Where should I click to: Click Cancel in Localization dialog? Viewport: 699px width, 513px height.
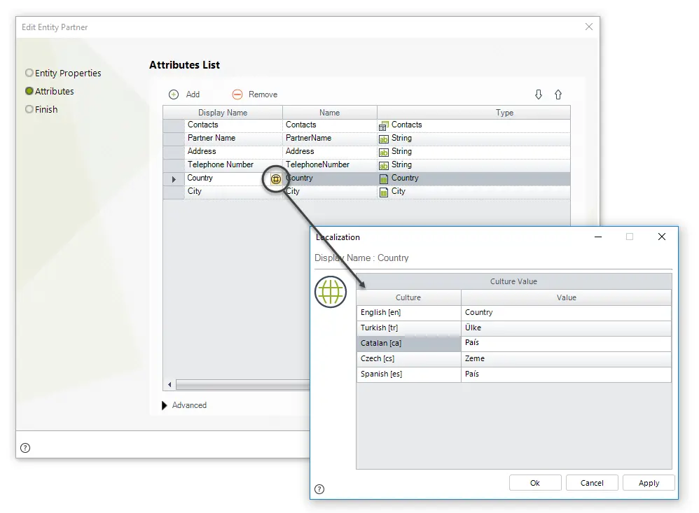[x=592, y=483]
